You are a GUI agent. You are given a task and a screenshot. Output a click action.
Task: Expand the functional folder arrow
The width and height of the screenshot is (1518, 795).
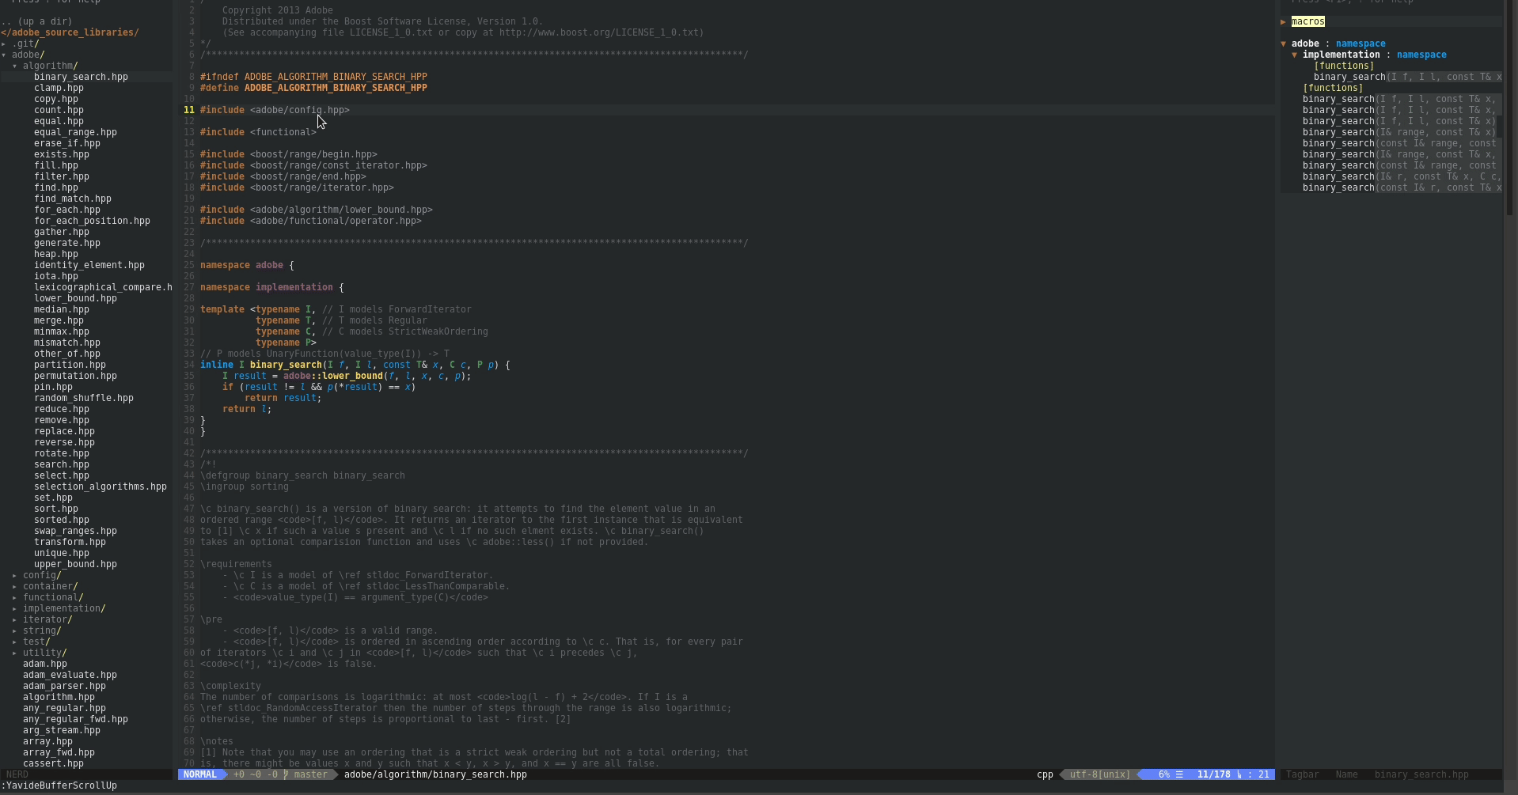(x=15, y=597)
